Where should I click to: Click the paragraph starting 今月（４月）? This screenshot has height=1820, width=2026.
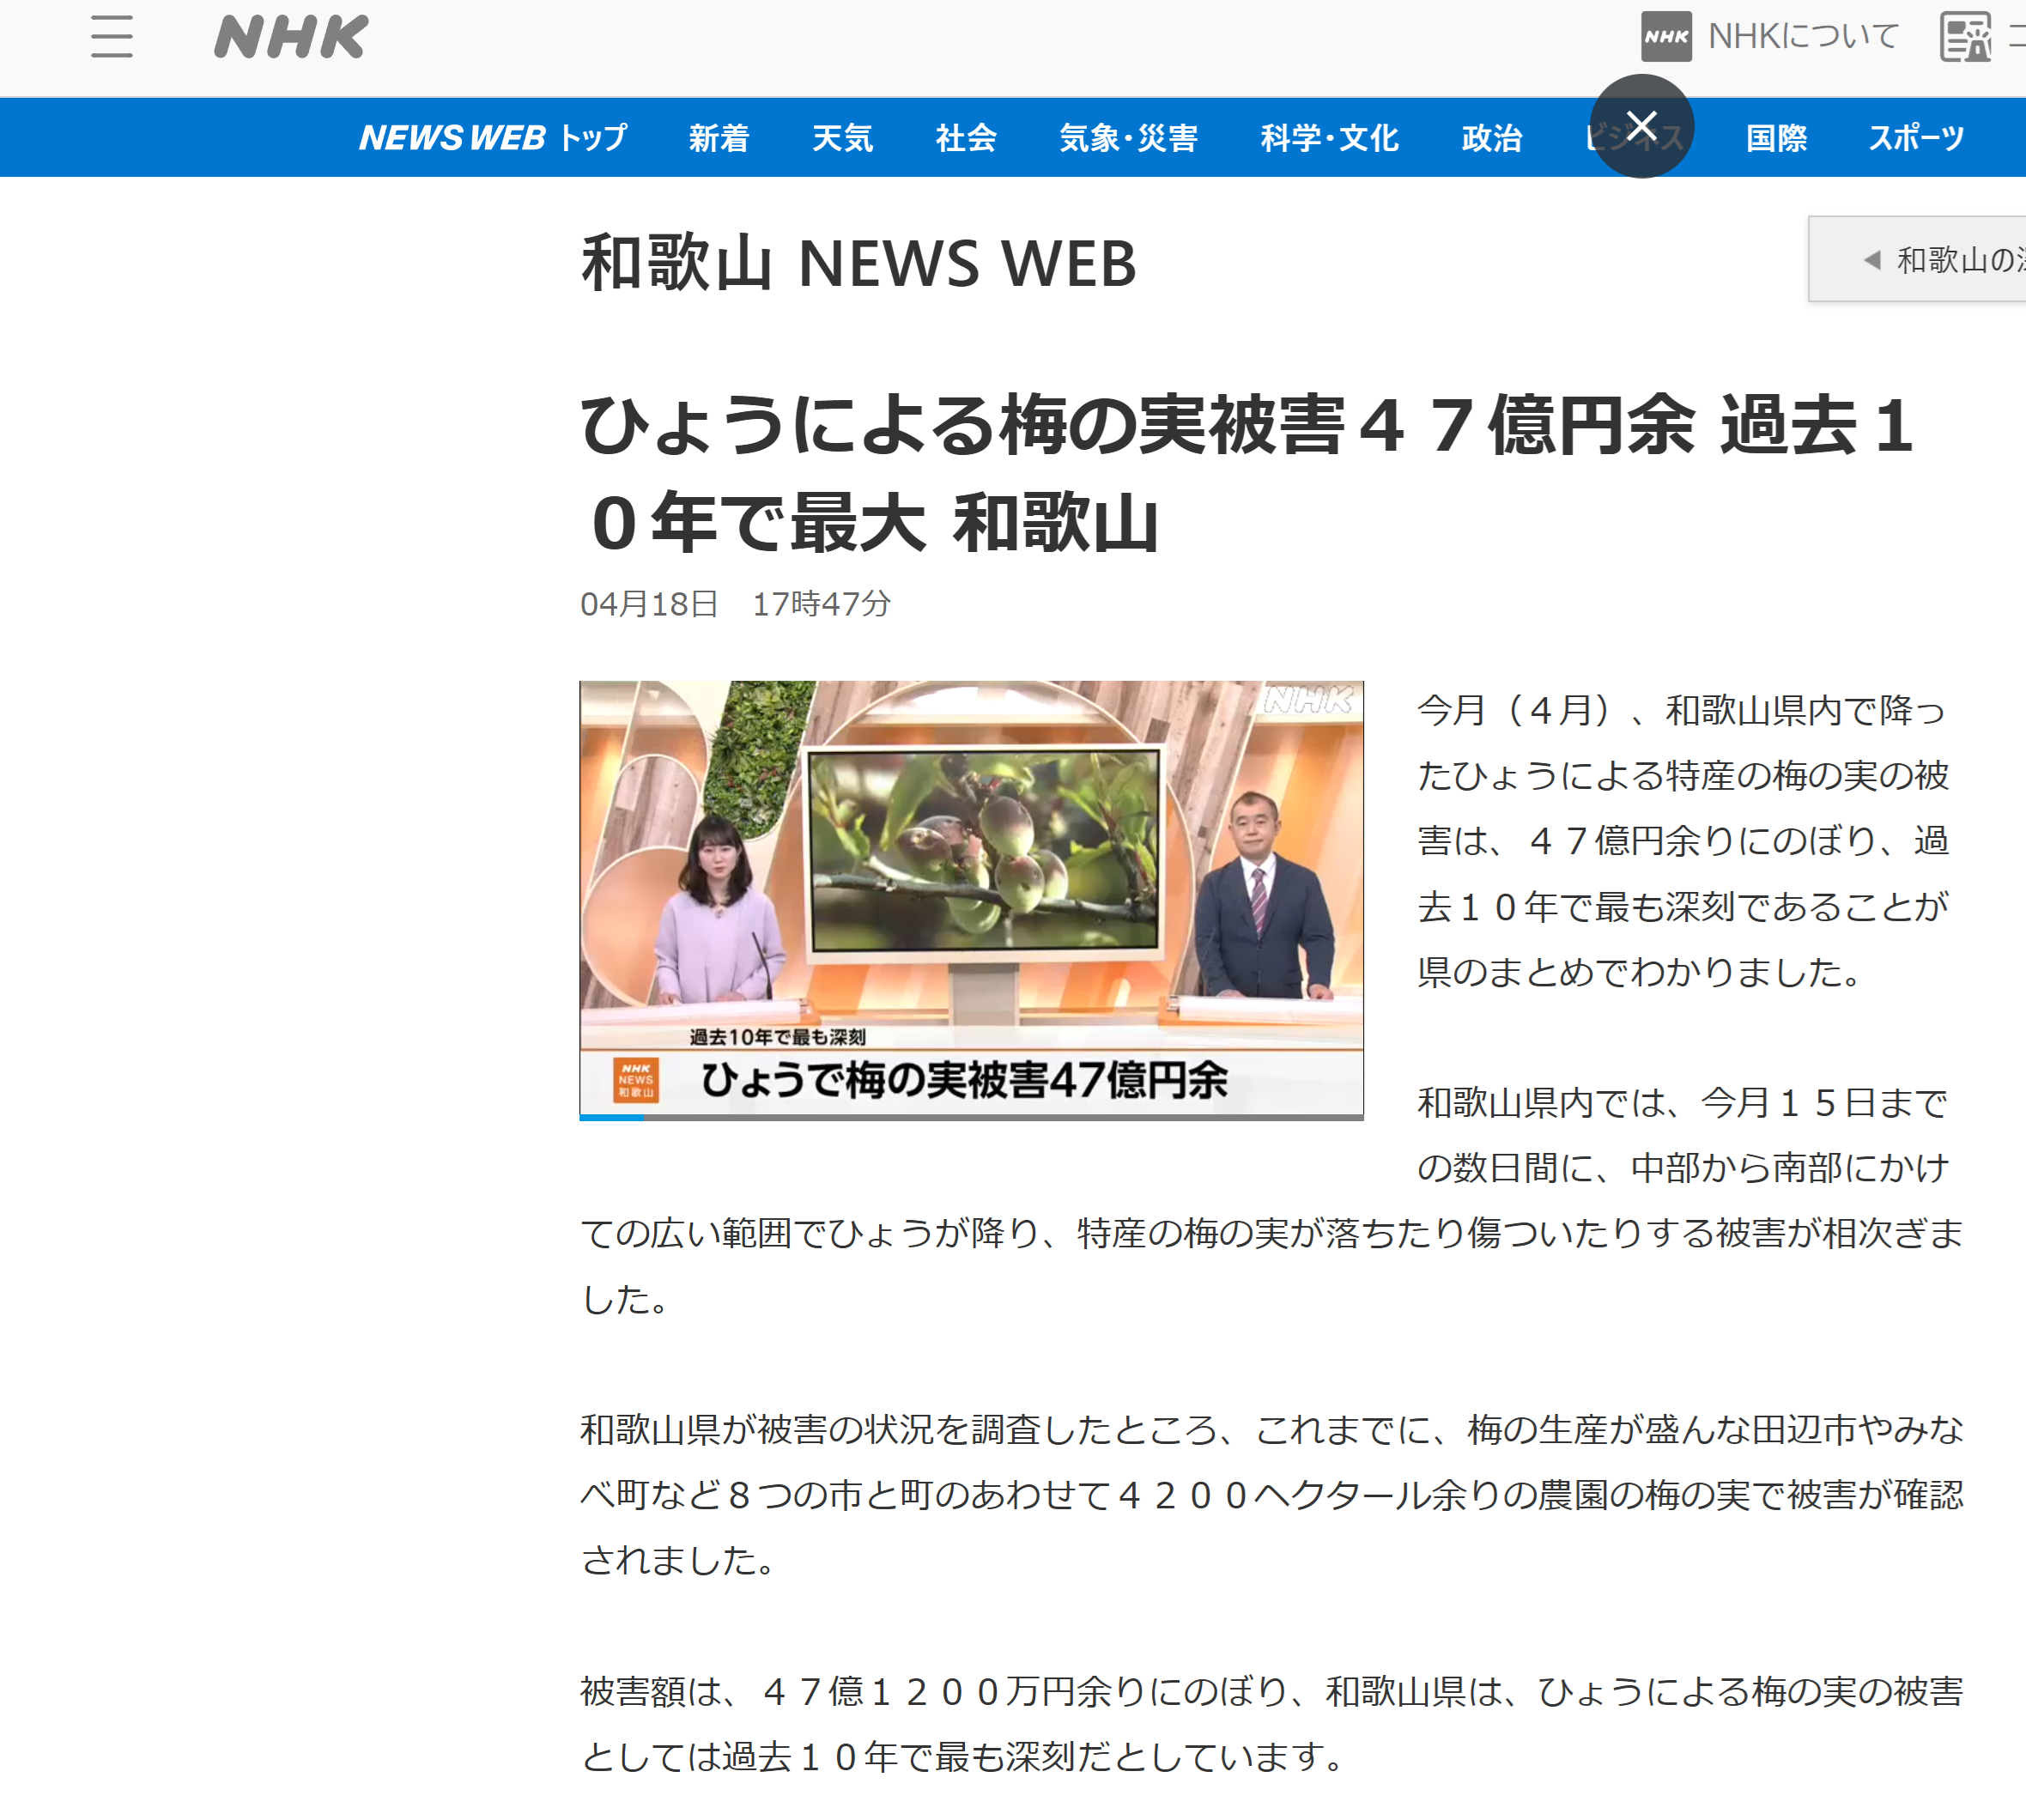pyautogui.click(x=1683, y=841)
